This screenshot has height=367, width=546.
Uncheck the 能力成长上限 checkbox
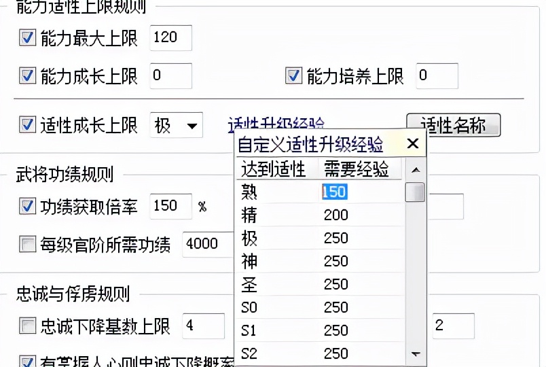point(27,75)
